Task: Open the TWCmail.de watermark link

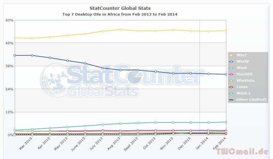Action: [243, 152]
